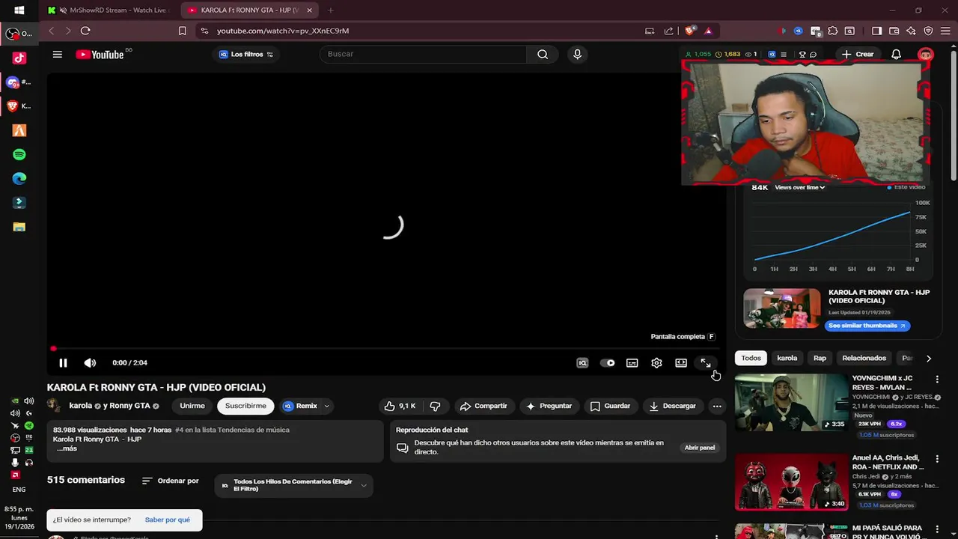Open File Explorer from the taskbar

tap(19, 227)
